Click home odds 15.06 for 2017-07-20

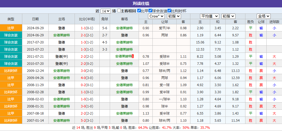click(x=200, y=42)
